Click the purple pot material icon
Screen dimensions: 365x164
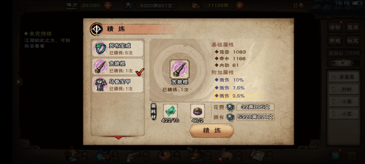pyautogui.click(x=198, y=111)
